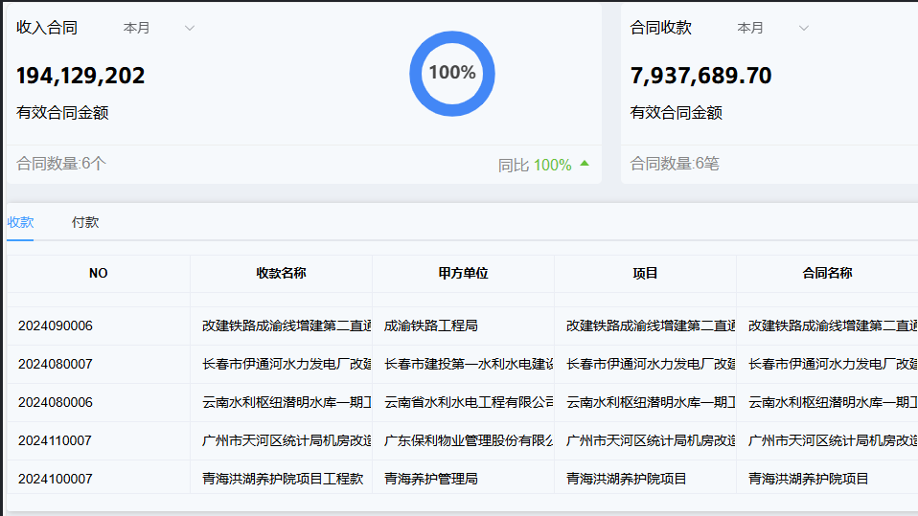Click the 青海养护管理局 cell
Viewport: 918px width, 516px height.
(x=431, y=479)
